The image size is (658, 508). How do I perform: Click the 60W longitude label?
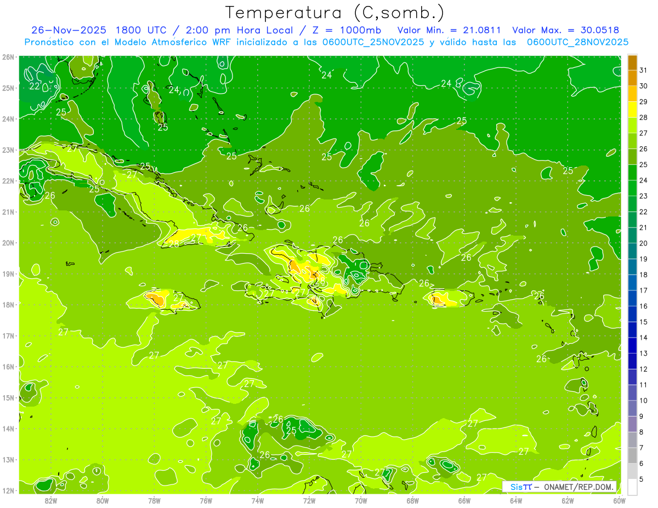click(x=620, y=500)
